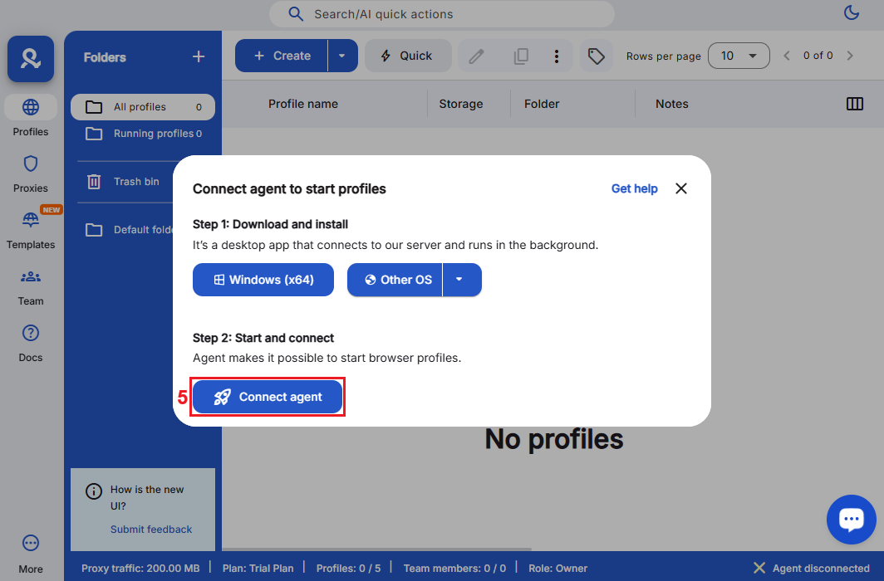Open the Rows per page dropdown
Viewport: 884px width, 581px height.
coord(738,56)
